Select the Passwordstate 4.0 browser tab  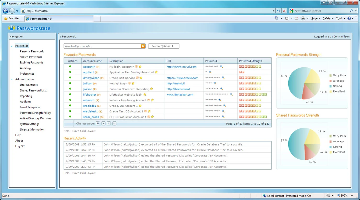point(59,19)
